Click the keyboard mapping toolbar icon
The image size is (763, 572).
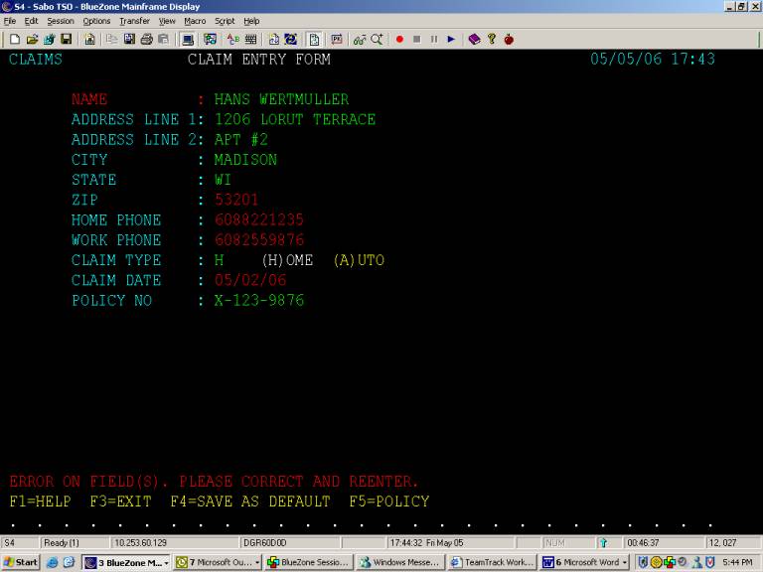[x=250, y=40]
